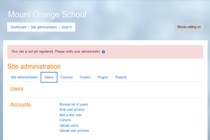Click the orange Accounts section heading
Screen dimensions: 210x140
pyautogui.click(x=21, y=105)
